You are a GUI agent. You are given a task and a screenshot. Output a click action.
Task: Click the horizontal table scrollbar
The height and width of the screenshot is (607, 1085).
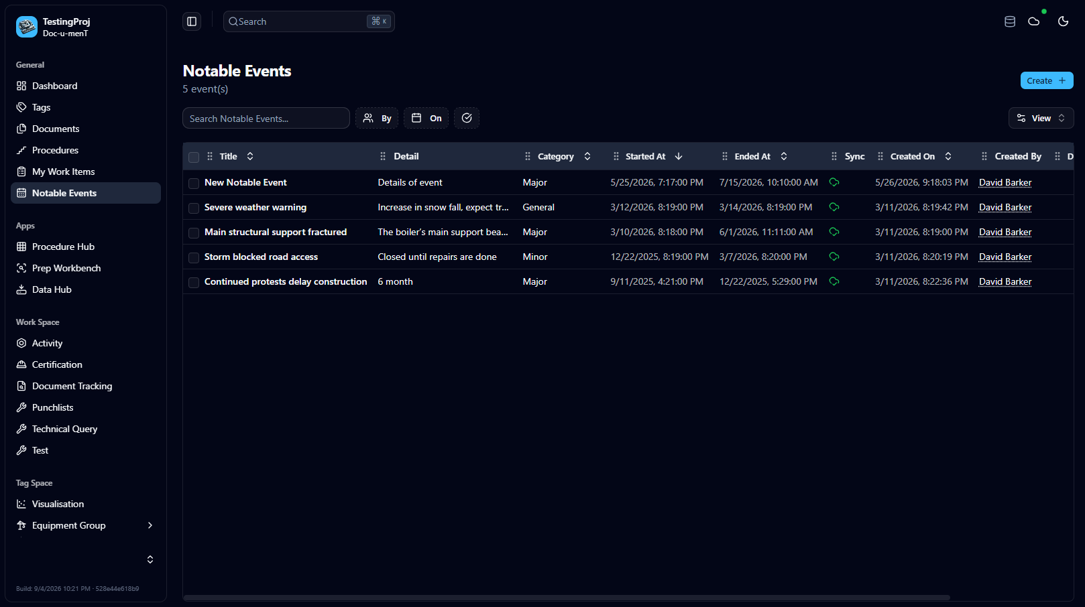(567, 597)
